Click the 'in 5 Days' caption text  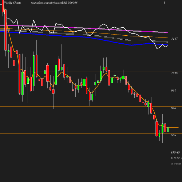click(176, 164)
